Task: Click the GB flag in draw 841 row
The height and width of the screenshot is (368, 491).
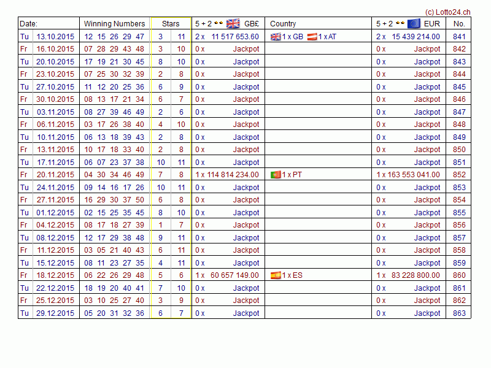Action: tap(276, 37)
